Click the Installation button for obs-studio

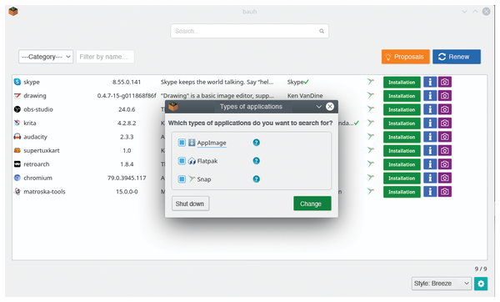click(402, 109)
